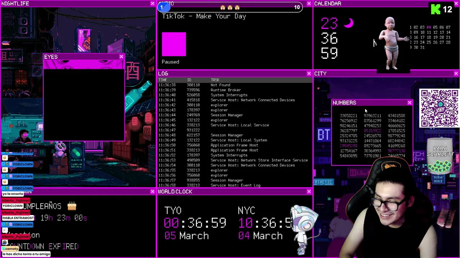Close the CITY window

coord(456,73)
